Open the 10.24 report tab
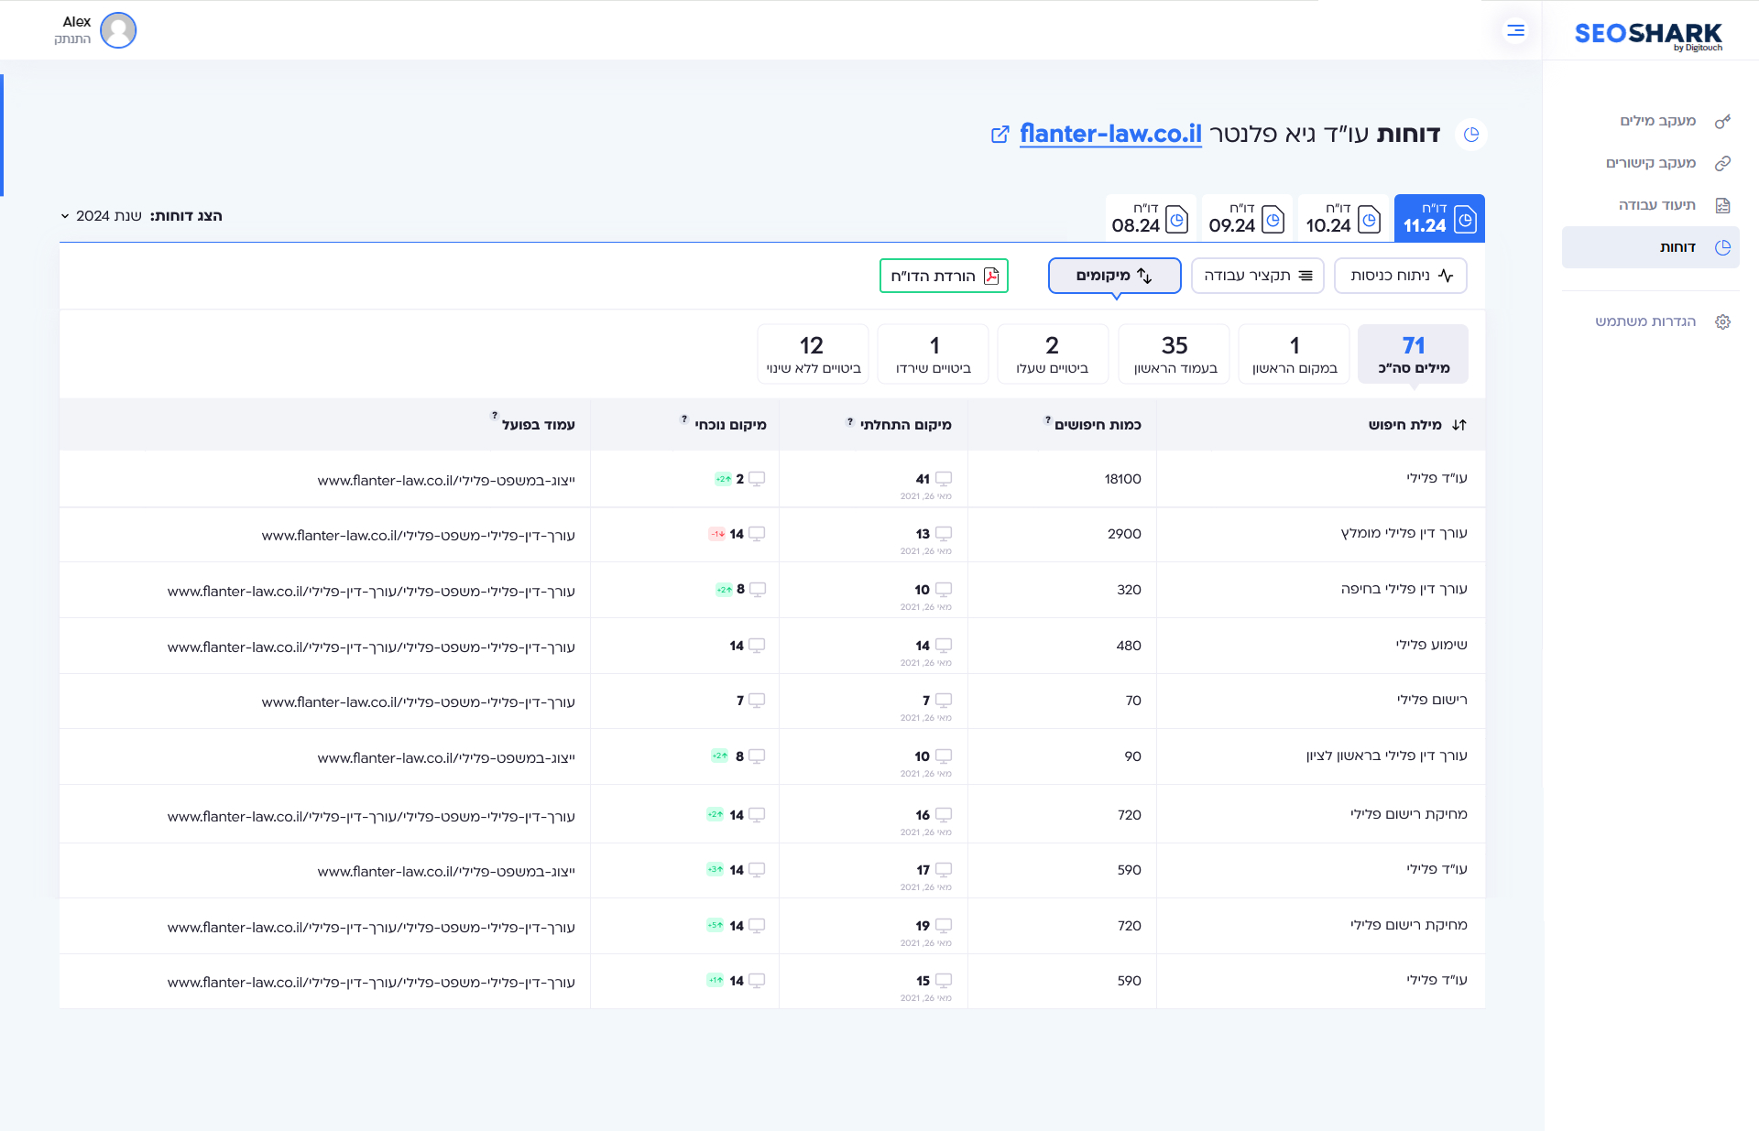 [x=1343, y=218]
